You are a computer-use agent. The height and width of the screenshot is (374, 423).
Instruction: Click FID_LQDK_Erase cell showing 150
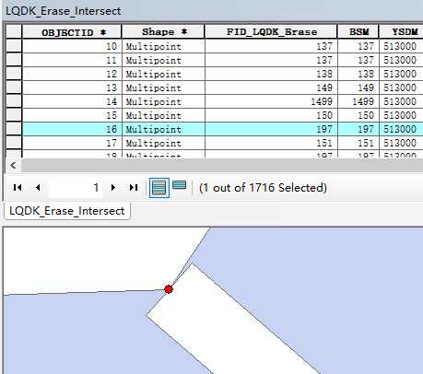pos(271,115)
